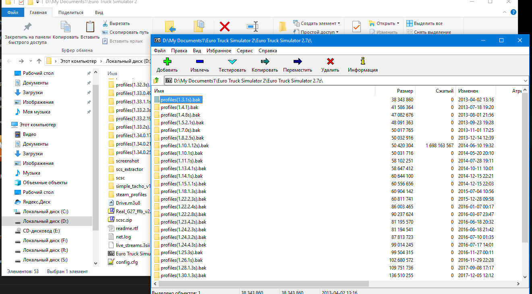Sort 7-Zip list by Изменен column
The width and height of the screenshot is (532, 294).
tap(476, 91)
